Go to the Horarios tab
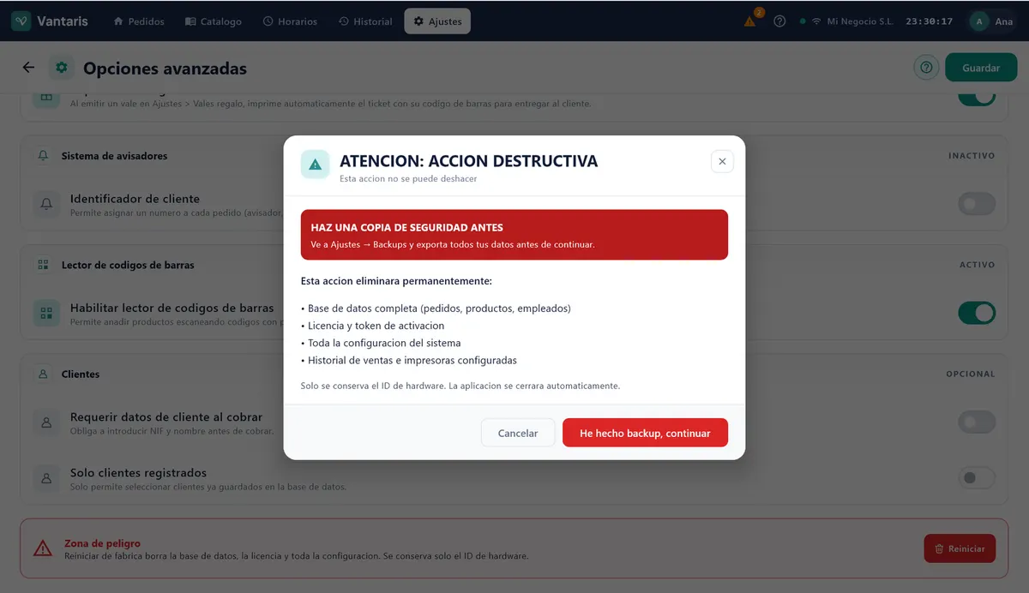 pos(290,21)
